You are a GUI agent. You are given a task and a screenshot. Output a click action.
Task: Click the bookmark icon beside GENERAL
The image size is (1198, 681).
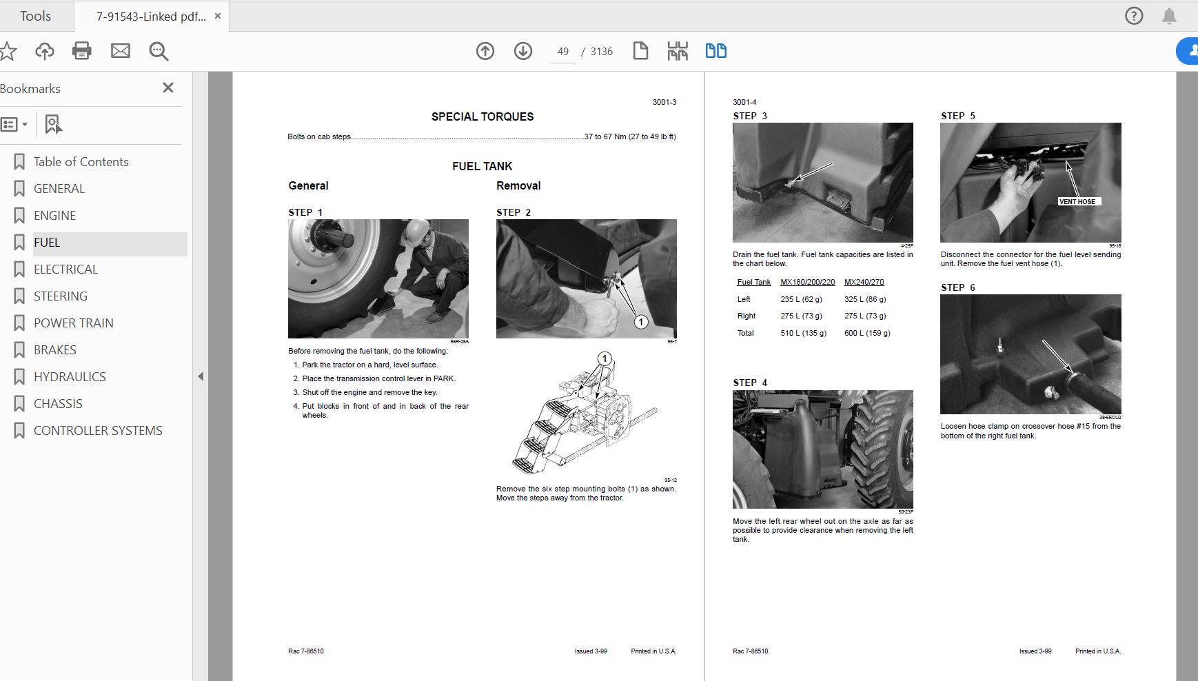pyautogui.click(x=19, y=189)
